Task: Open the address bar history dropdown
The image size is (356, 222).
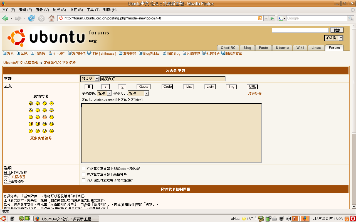Action: point(266,18)
